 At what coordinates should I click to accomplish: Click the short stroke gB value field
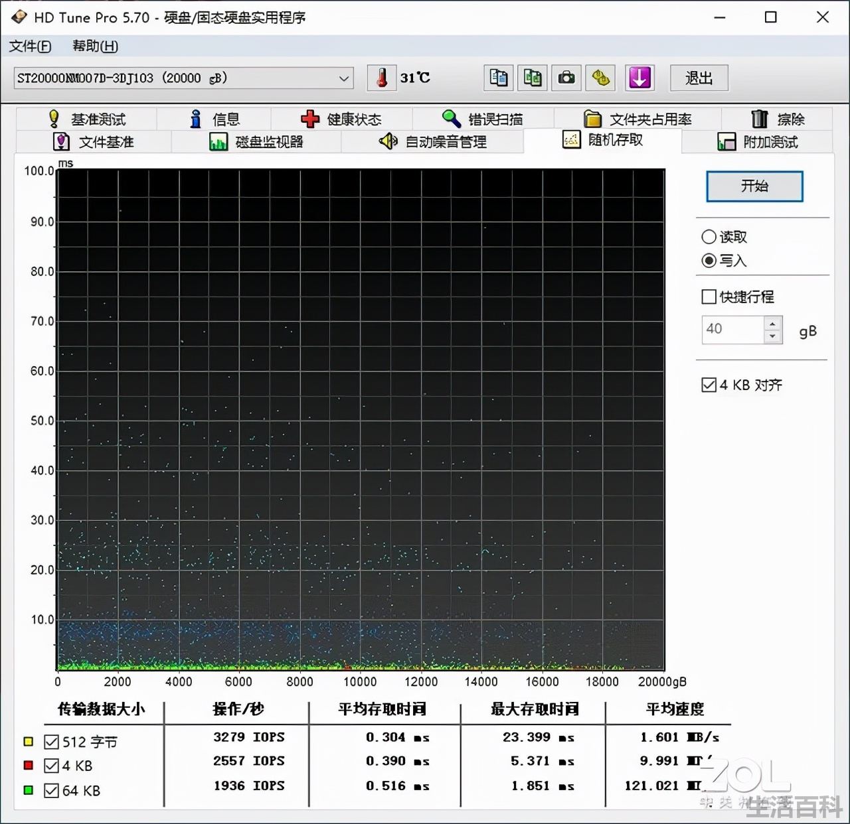coord(732,329)
